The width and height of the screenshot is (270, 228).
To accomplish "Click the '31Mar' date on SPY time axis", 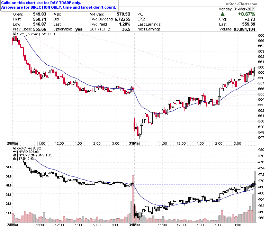I will pos(135,143).
